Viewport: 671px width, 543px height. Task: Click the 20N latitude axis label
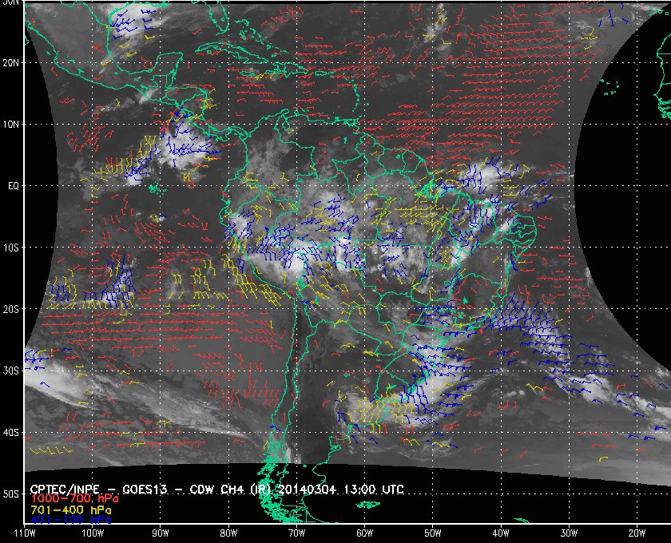(x=11, y=62)
